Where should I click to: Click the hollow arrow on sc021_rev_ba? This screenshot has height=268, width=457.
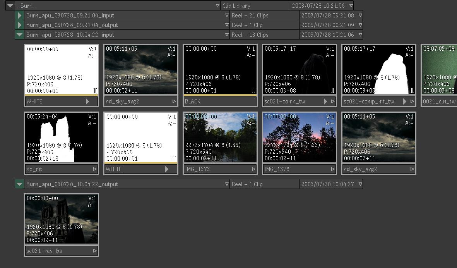95,251
